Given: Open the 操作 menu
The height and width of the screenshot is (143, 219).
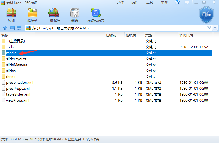Looking at the screenshot, I should tap(135, 2).
